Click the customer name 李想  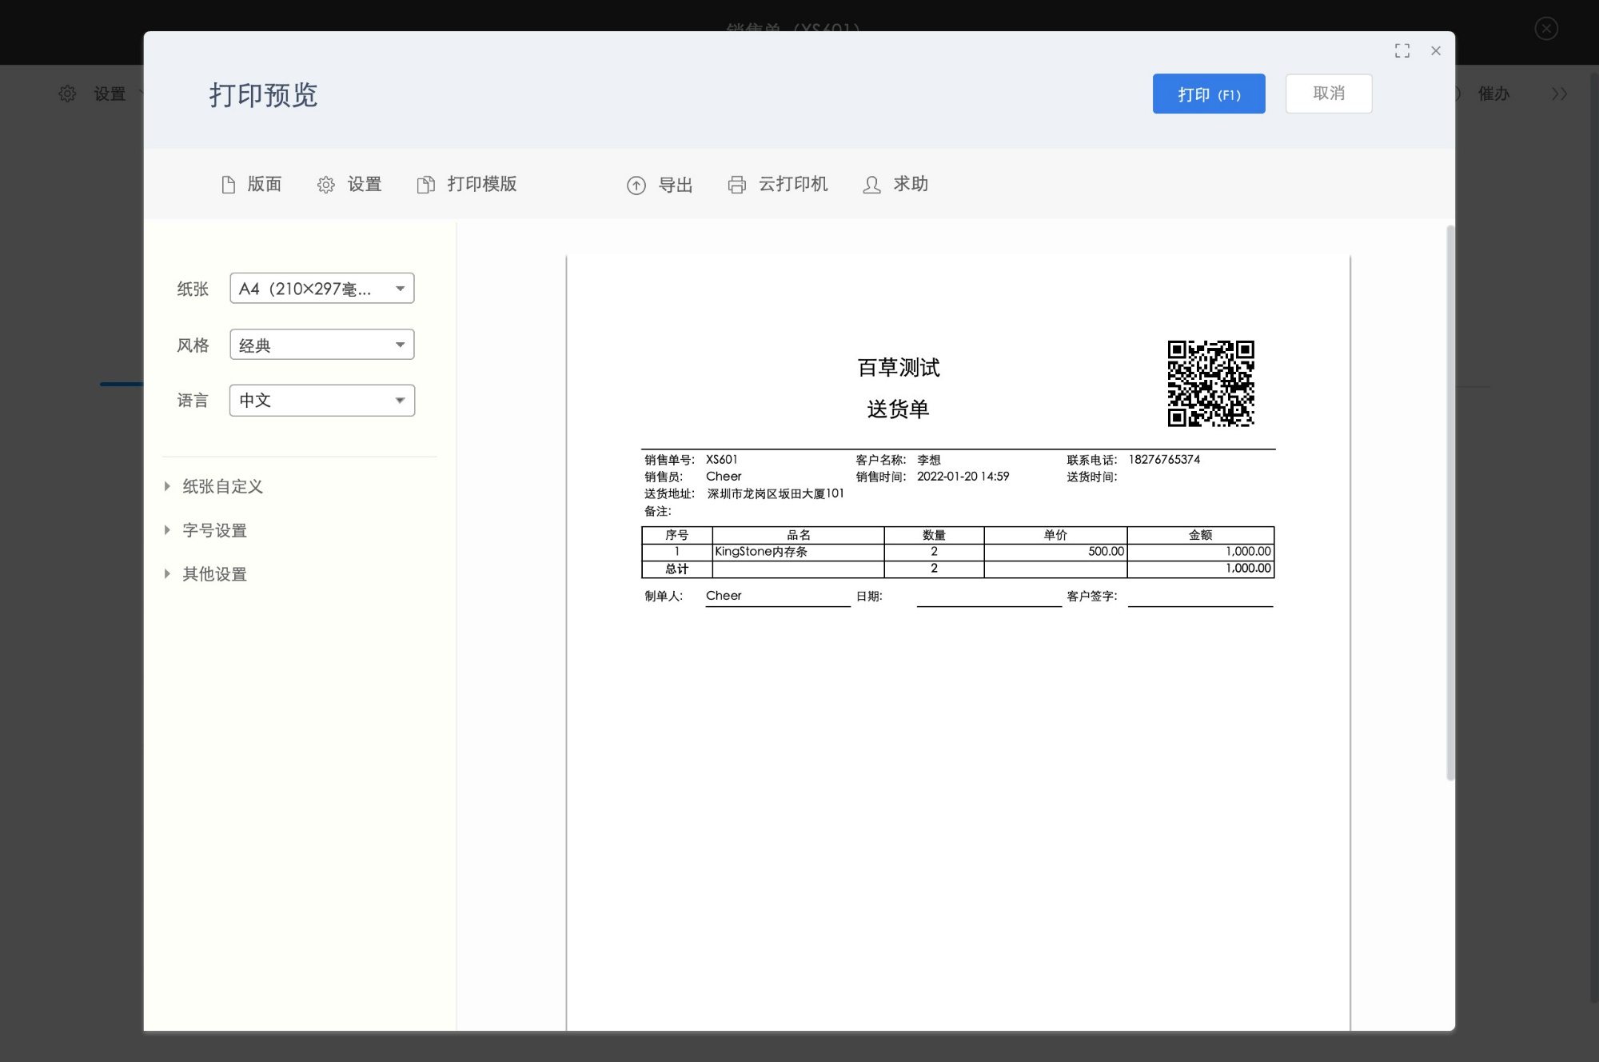point(929,460)
